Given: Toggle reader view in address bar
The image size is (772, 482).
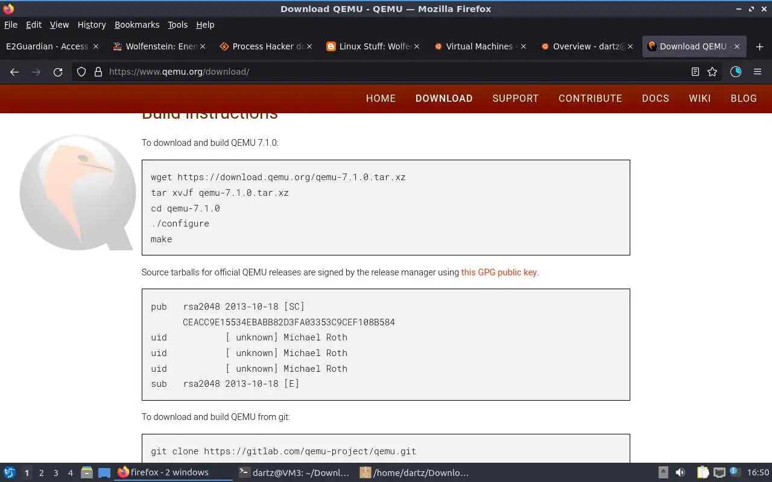Looking at the screenshot, I should tap(695, 72).
